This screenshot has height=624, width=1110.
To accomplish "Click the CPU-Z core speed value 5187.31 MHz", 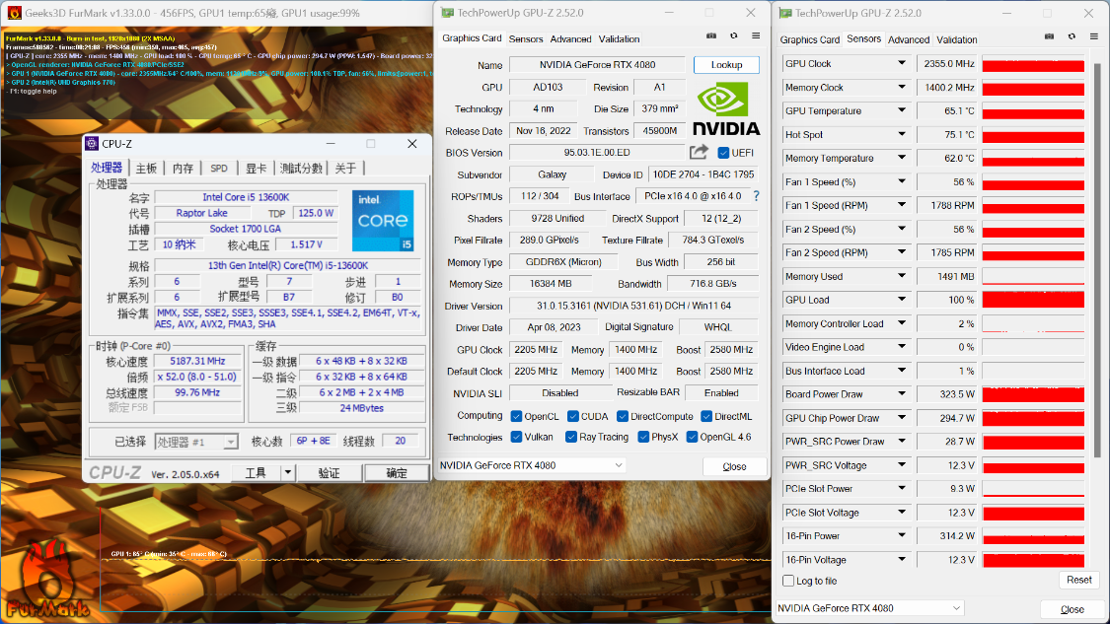I will pos(197,361).
